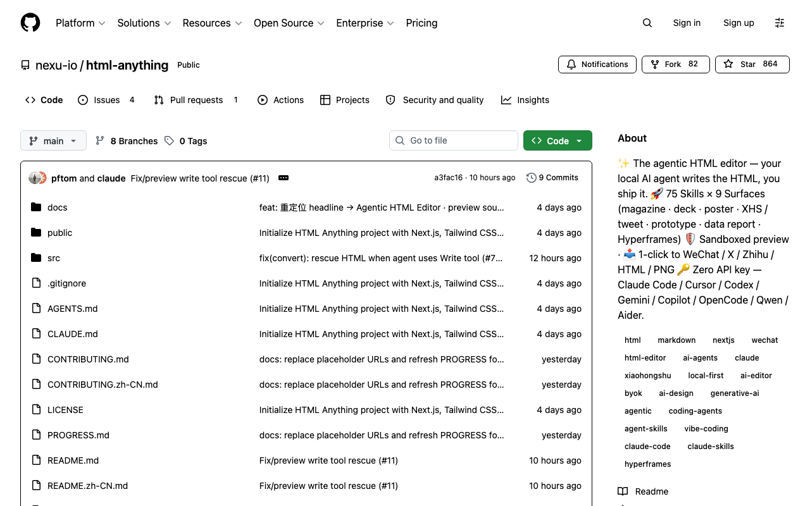Click the nextjs topic tag
810x506 pixels.
(x=723, y=340)
